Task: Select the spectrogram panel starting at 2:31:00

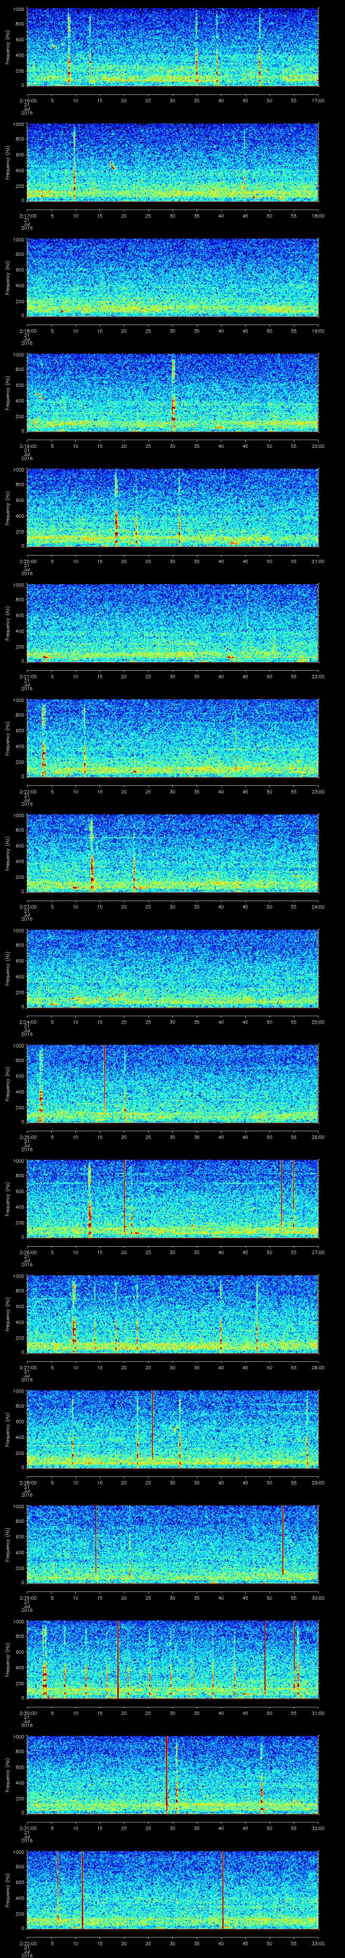Action: [x=173, y=1774]
